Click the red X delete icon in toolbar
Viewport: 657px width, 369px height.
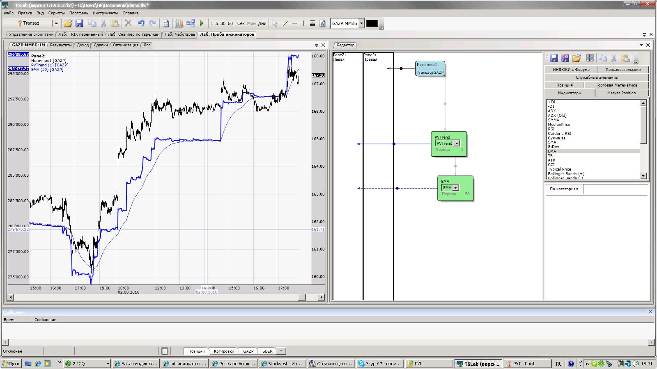pyautogui.click(x=128, y=23)
